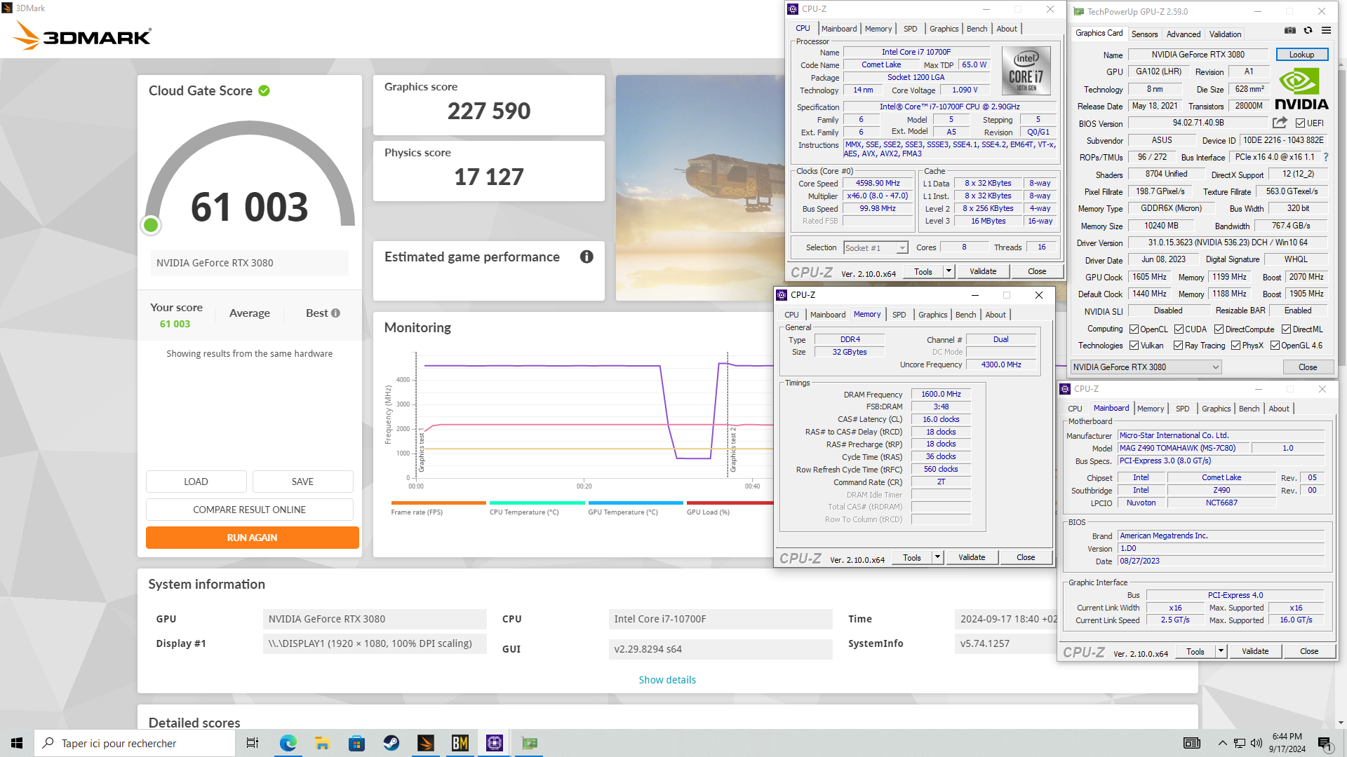Open the Windows Start menu
Image resolution: width=1347 pixels, height=757 pixels.
[17, 743]
